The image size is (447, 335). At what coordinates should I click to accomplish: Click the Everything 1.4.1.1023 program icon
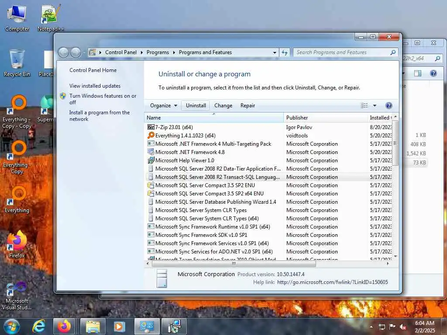coord(151,135)
